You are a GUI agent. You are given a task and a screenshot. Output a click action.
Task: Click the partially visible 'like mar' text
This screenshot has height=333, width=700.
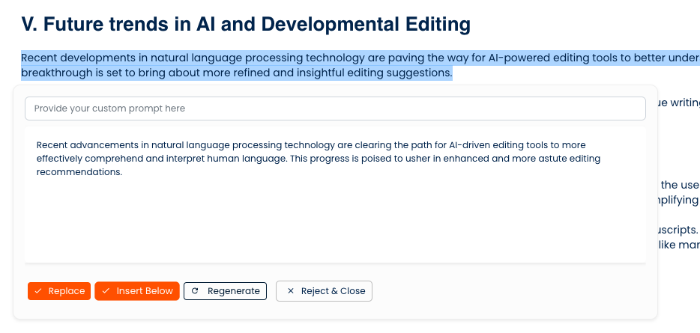pos(678,245)
